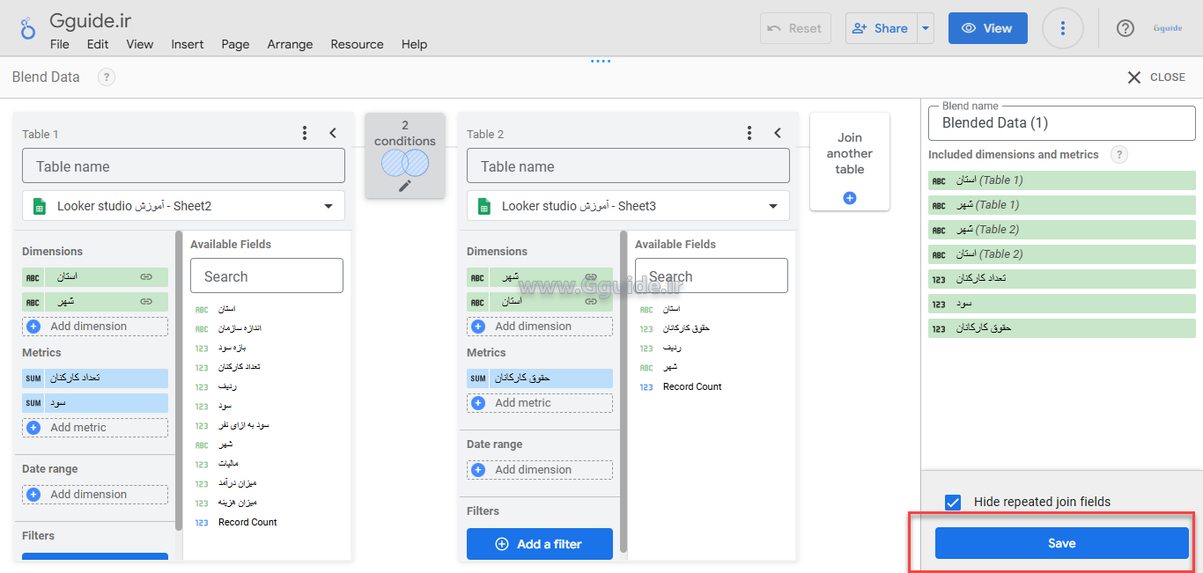Click the Looker Studio logo icon
1203x573 pixels.
tap(27, 29)
